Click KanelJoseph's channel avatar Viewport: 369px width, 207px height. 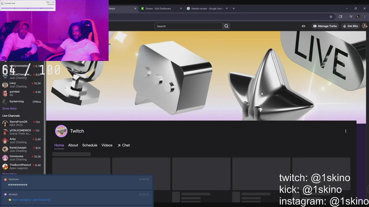[5, 149]
